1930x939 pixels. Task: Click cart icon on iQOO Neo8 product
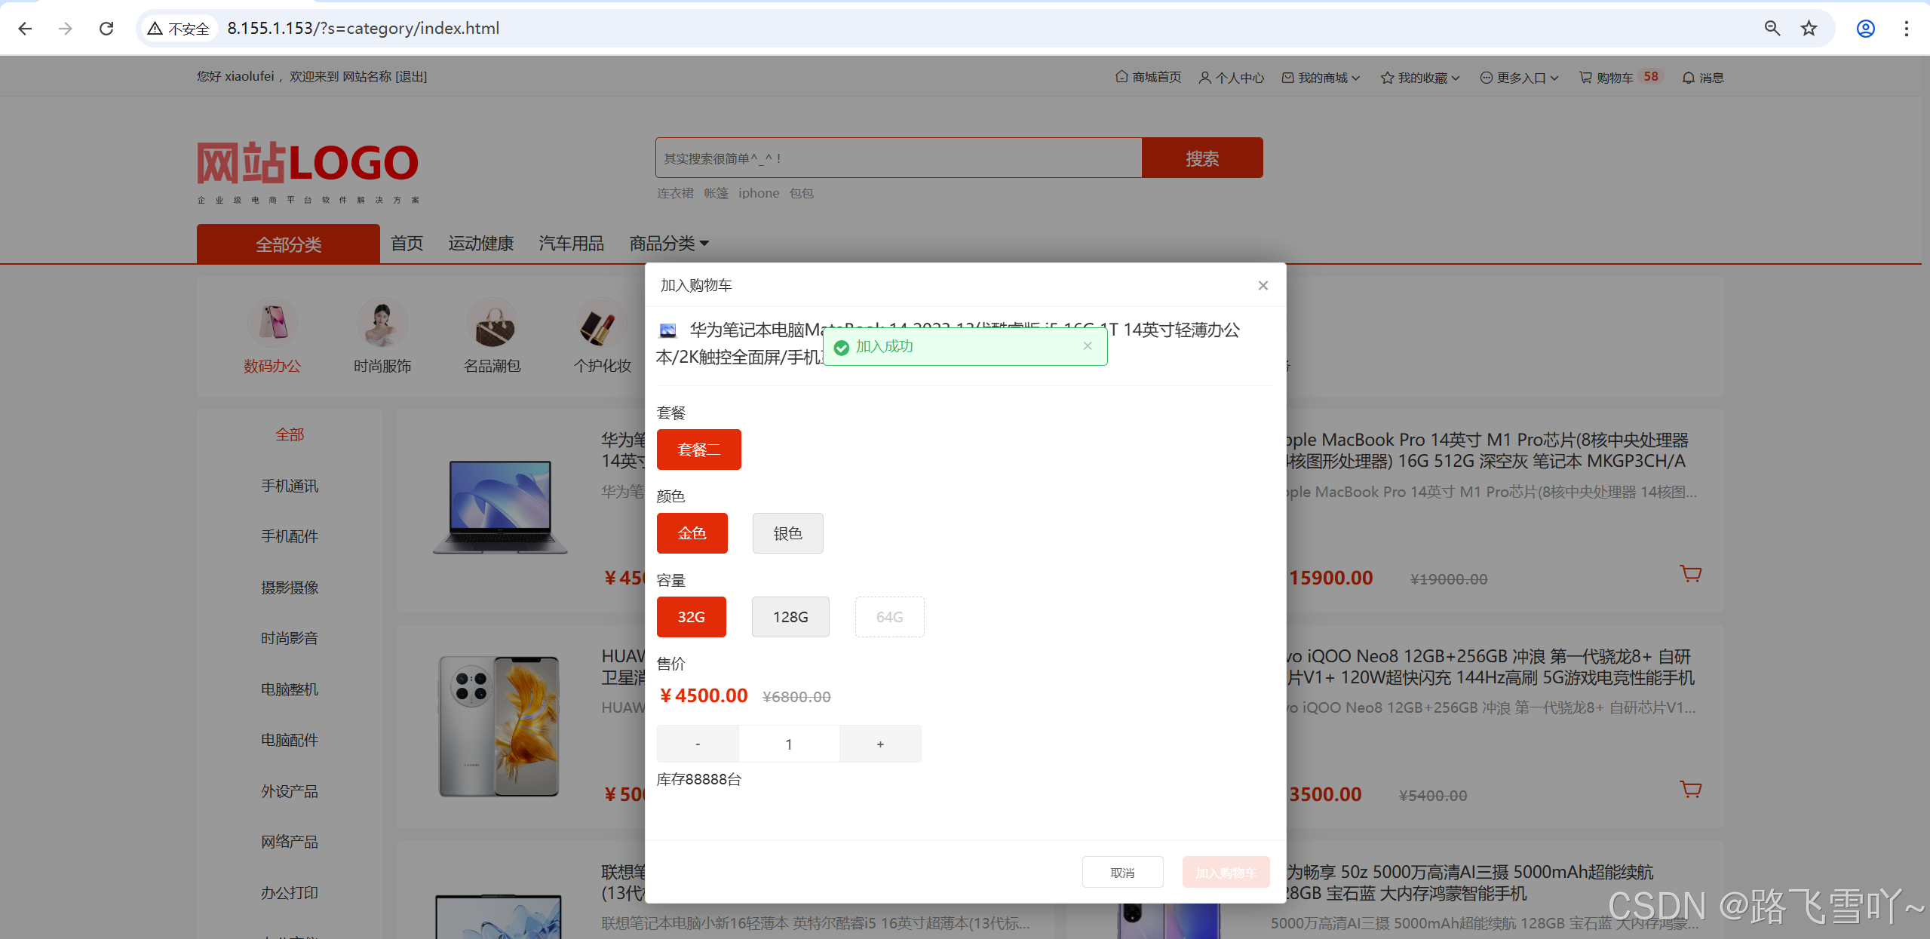(x=1690, y=790)
